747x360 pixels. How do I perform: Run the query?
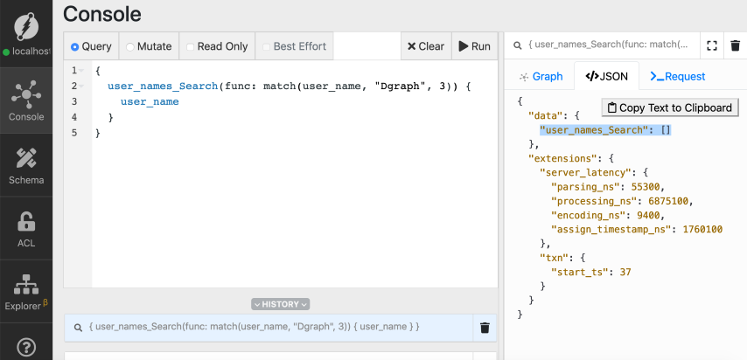[x=474, y=46]
